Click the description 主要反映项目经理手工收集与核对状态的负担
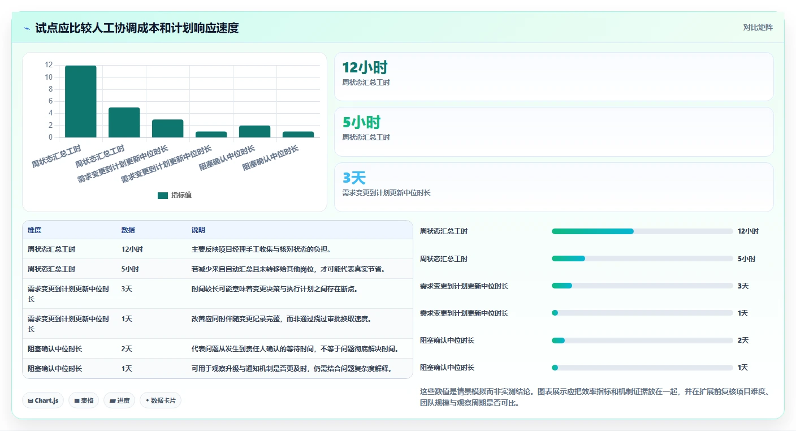796x431 pixels. pyautogui.click(x=261, y=249)
